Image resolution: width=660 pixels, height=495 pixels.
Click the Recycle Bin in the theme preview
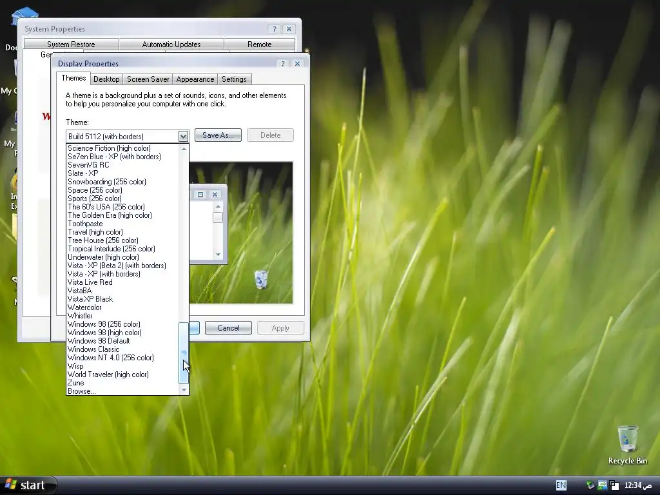click(x=261, y=279)
